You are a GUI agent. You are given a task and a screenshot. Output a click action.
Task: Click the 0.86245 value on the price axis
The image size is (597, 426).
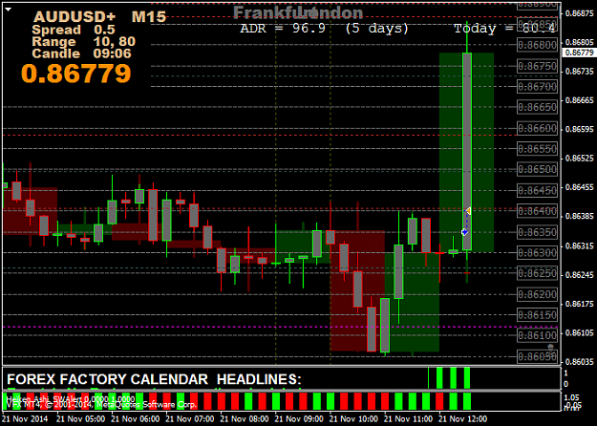[x=580, y=274]
